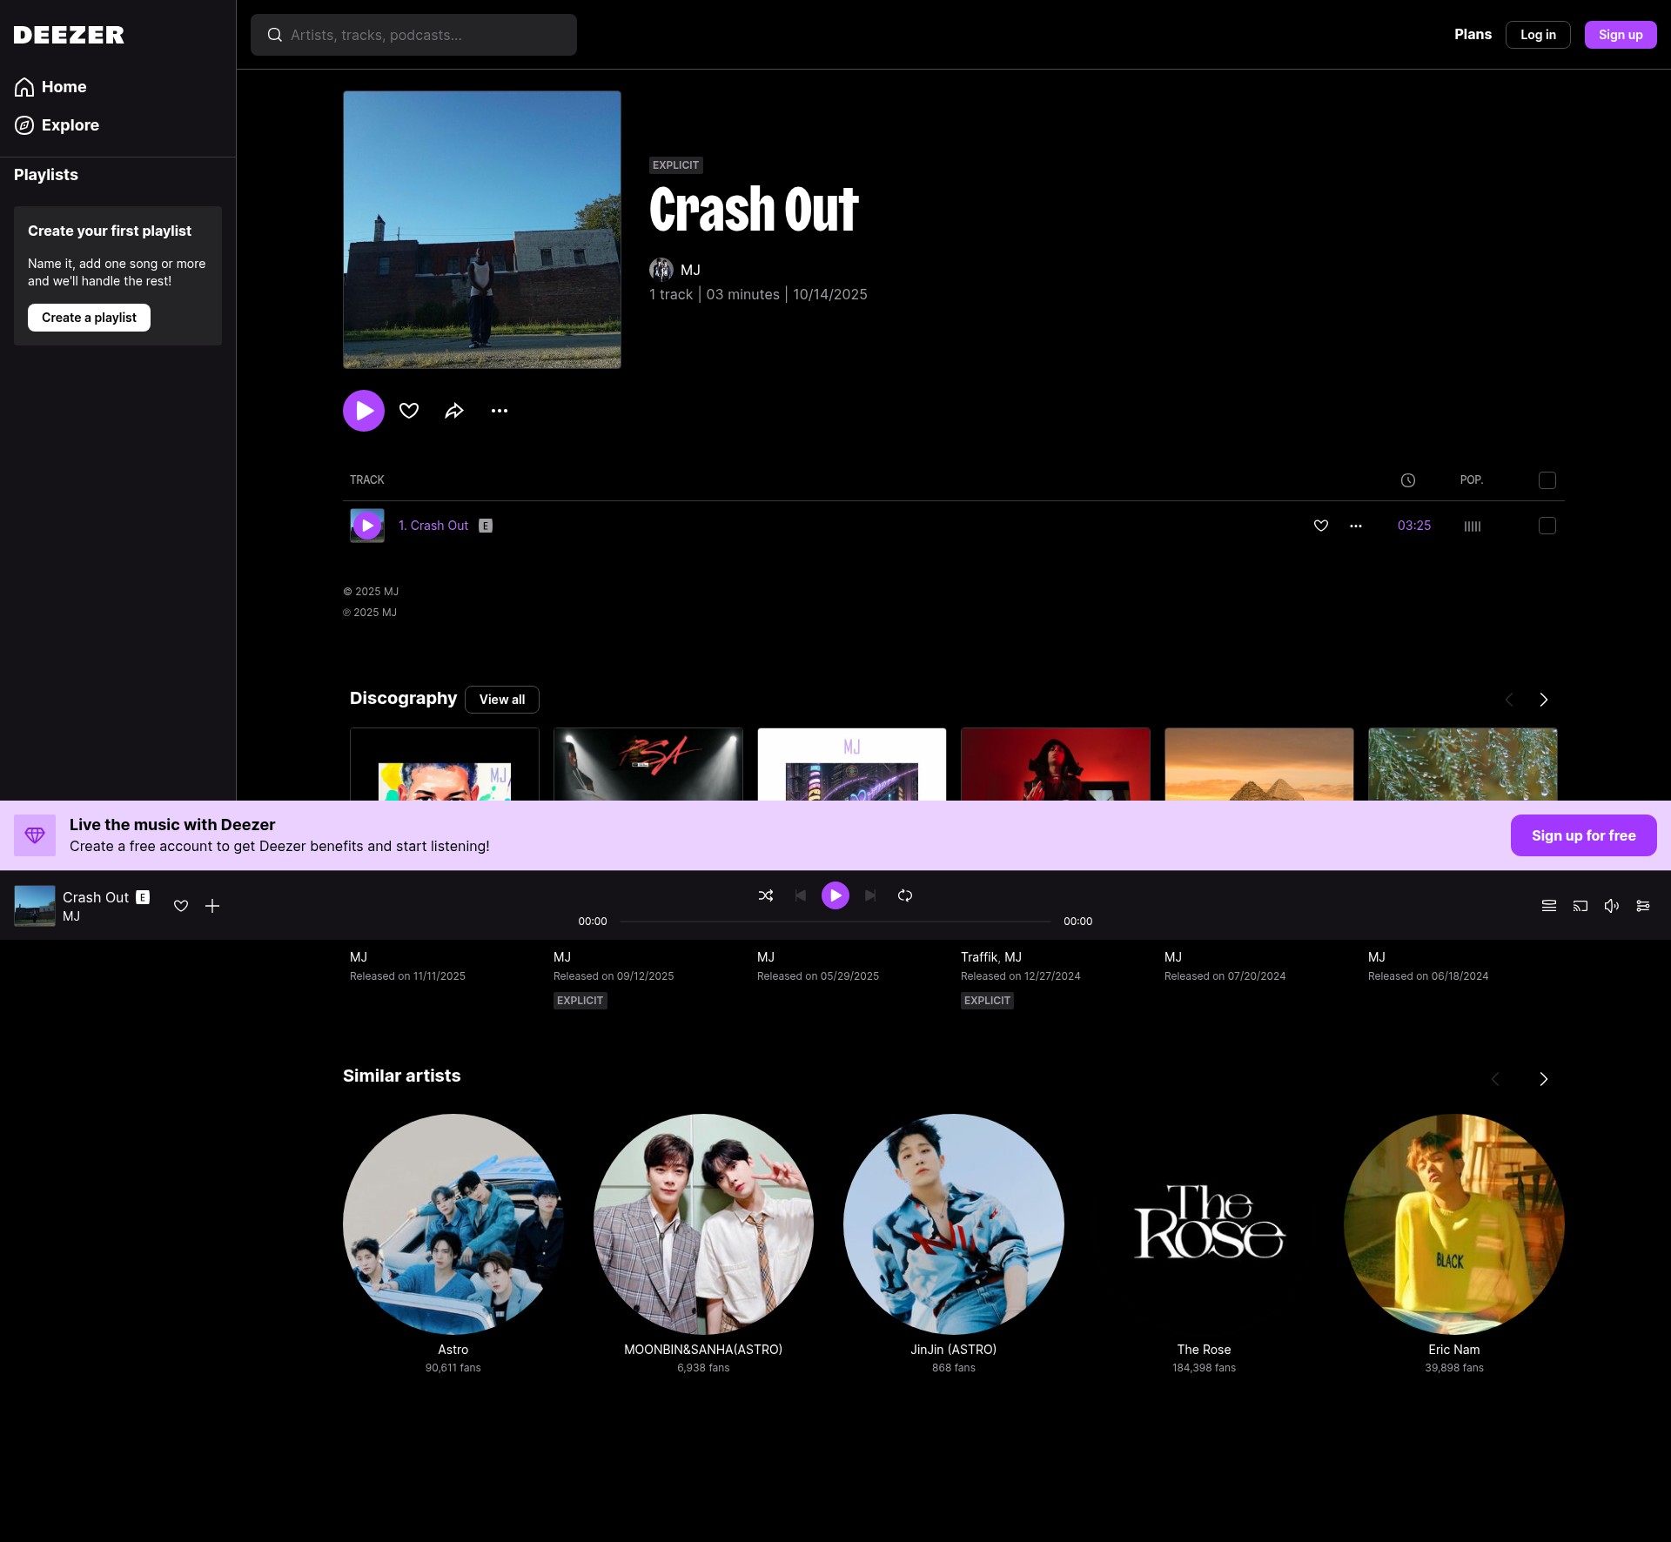The width and height of the screenshot is (1671, 1542).
Task: Sort tracks by POP. column
Action: [x=1472, y=480]
